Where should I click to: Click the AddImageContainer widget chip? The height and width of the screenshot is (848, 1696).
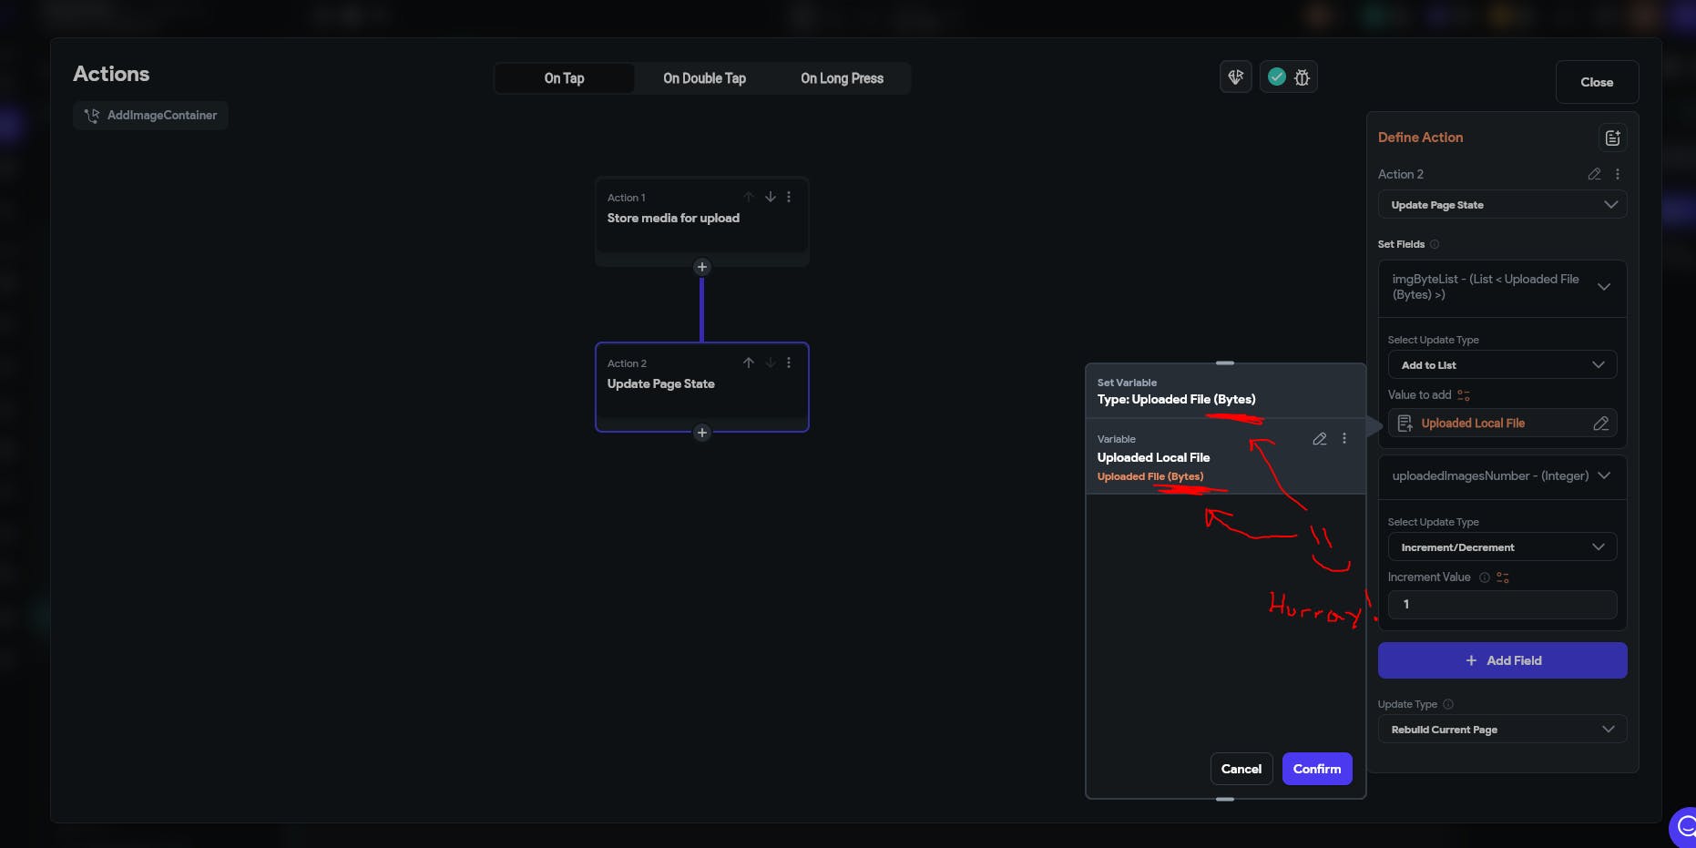pos(150,116)
